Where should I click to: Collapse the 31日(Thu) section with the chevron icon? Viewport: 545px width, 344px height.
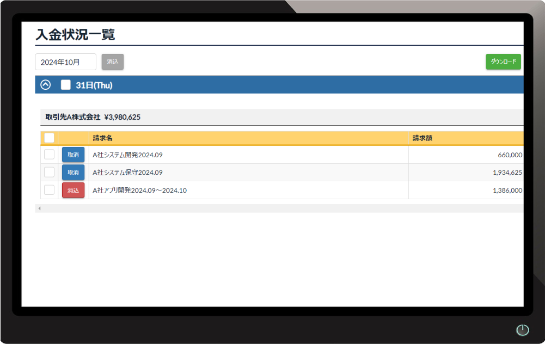click(x=46, y=85)
